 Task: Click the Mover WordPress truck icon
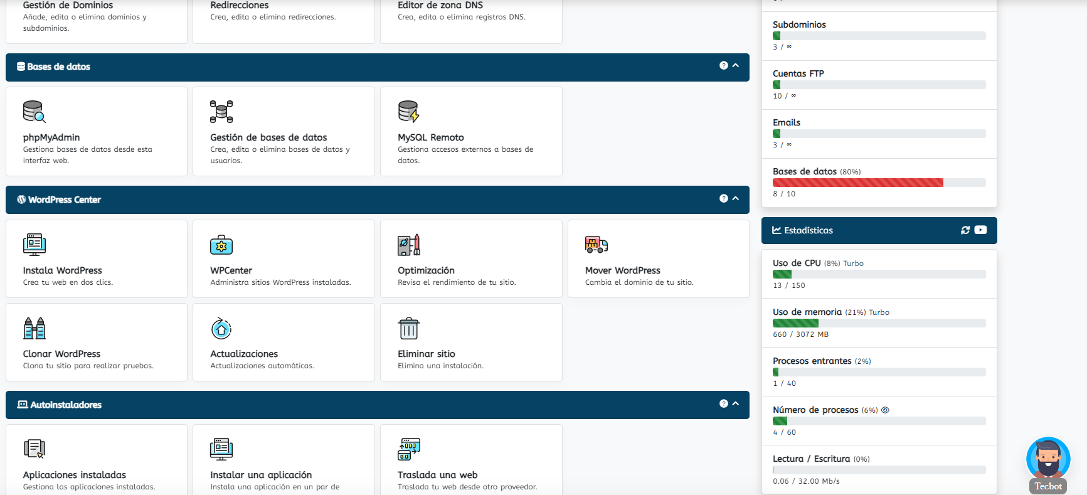tap(597, 245)
